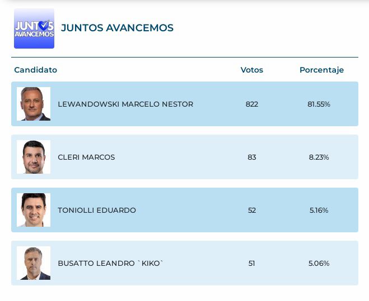Click the Juntos Avancemos party logo
The height and width of the screenshot is (301, 369).
click(x=34, y=28)
